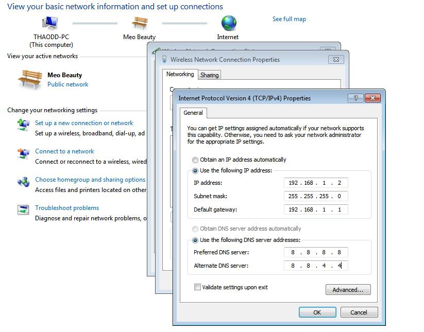Viewport: 424px width, 332px height.
Task: Open the Troubleshoot problems link
Action: (67, 208)
